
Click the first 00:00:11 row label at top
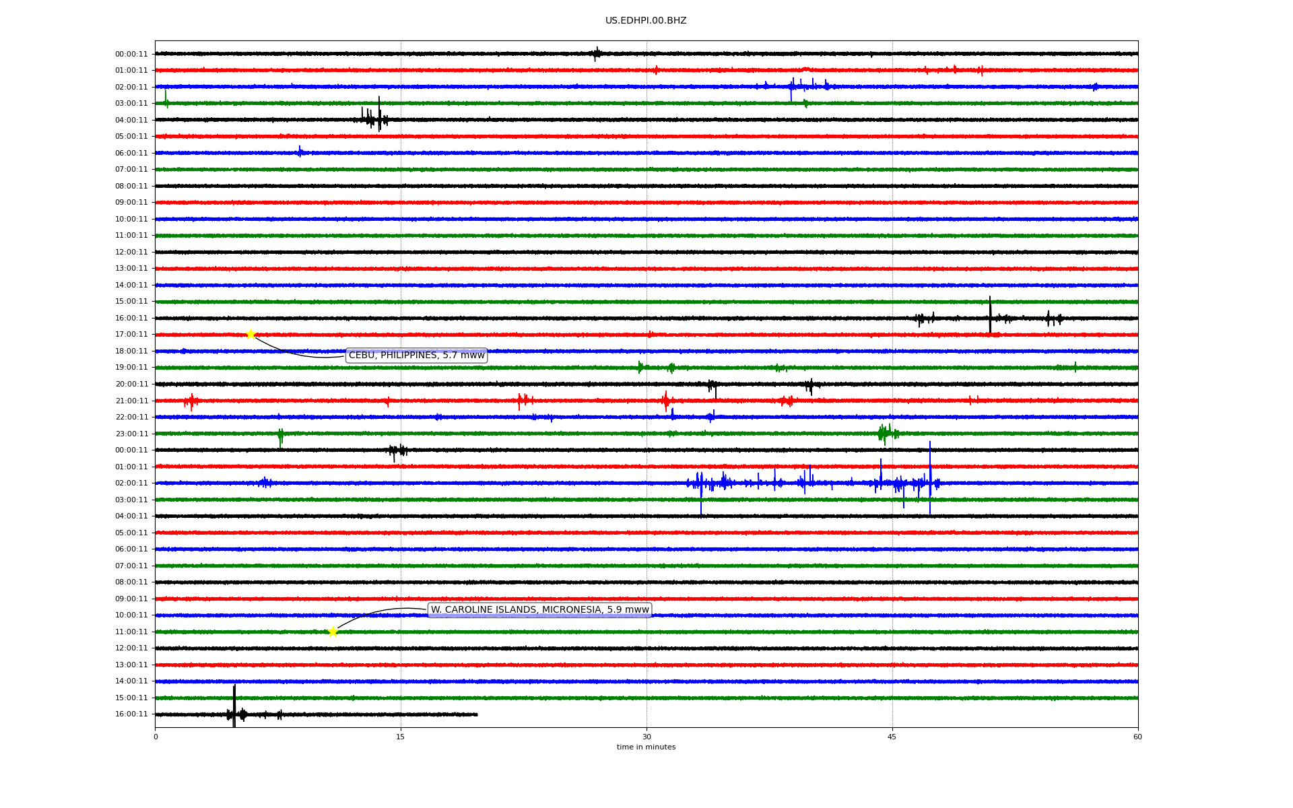coord(131,55)
